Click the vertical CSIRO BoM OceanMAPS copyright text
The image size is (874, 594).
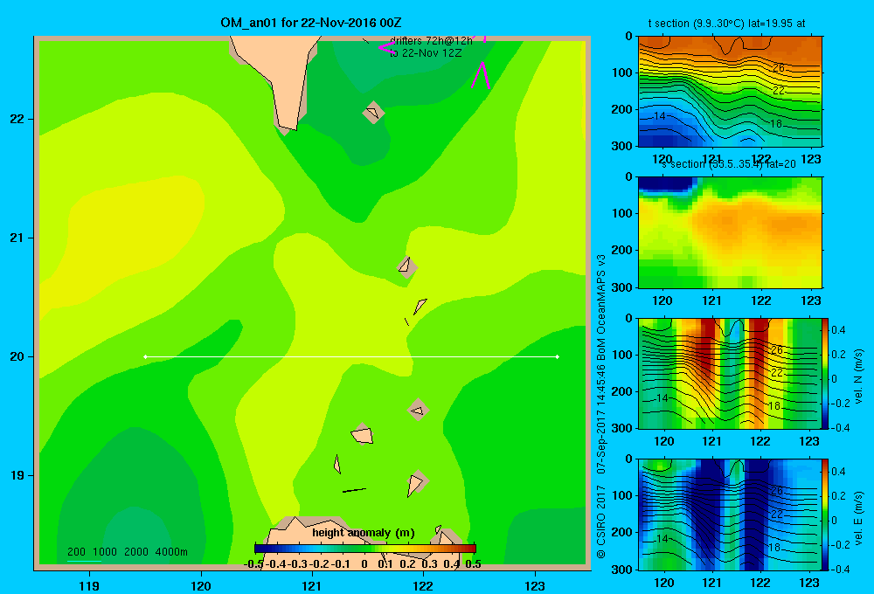601,405
